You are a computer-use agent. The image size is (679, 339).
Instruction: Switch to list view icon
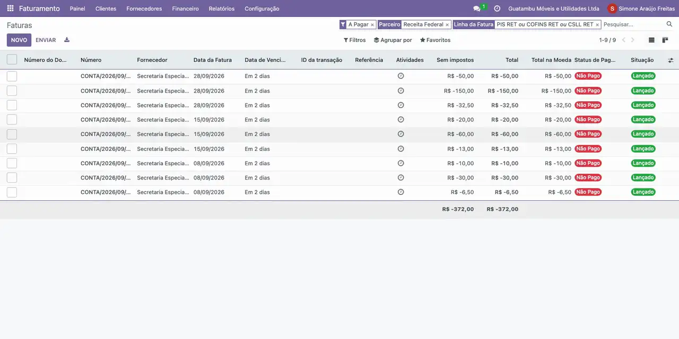point(651,40)
